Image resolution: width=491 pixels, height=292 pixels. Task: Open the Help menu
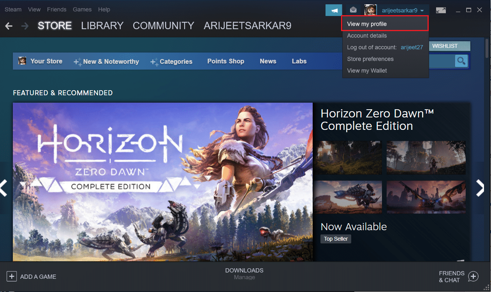104,9
